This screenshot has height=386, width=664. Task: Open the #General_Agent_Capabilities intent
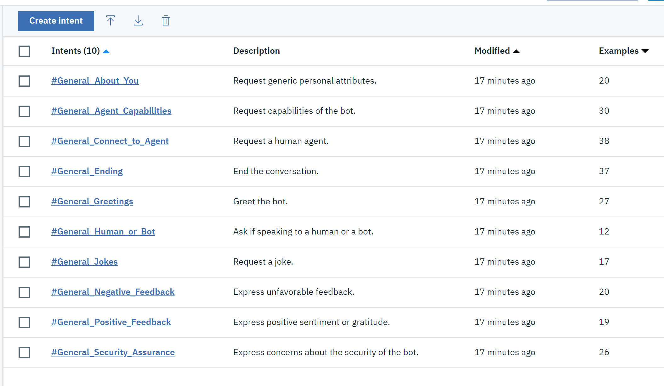[x=111, y=111]
